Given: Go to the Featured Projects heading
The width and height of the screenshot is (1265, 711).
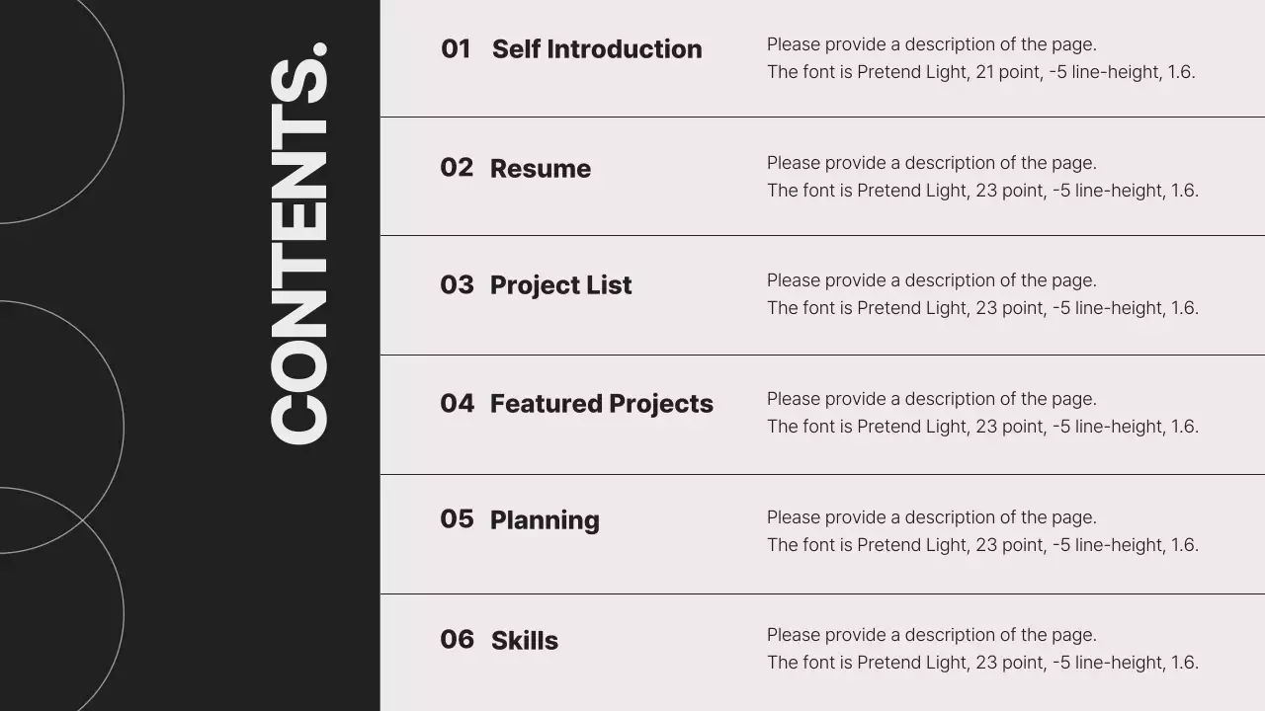Looking at the screenshot, I should tap(601, 404).
